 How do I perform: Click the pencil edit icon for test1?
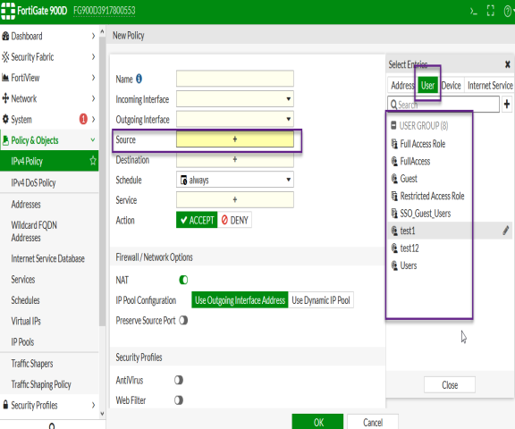click(506, 231)
